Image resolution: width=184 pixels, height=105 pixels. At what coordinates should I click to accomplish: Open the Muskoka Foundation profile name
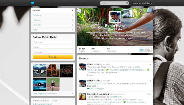98,94
